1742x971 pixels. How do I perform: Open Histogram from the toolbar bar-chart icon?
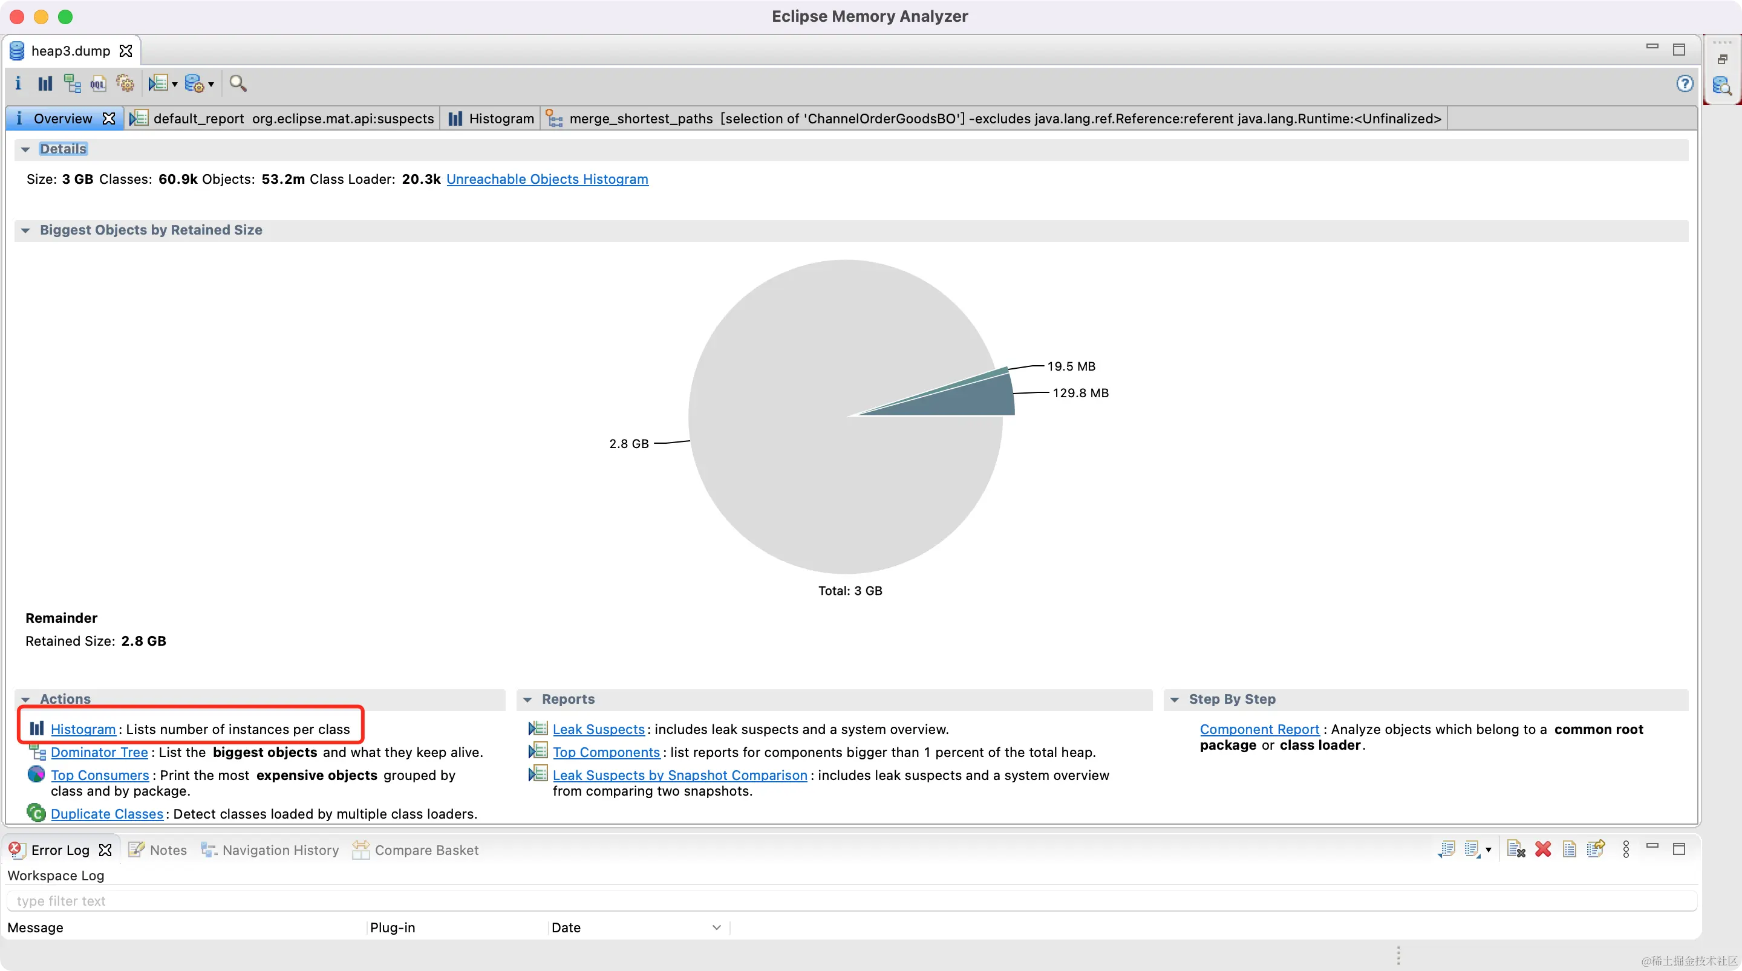45,83
